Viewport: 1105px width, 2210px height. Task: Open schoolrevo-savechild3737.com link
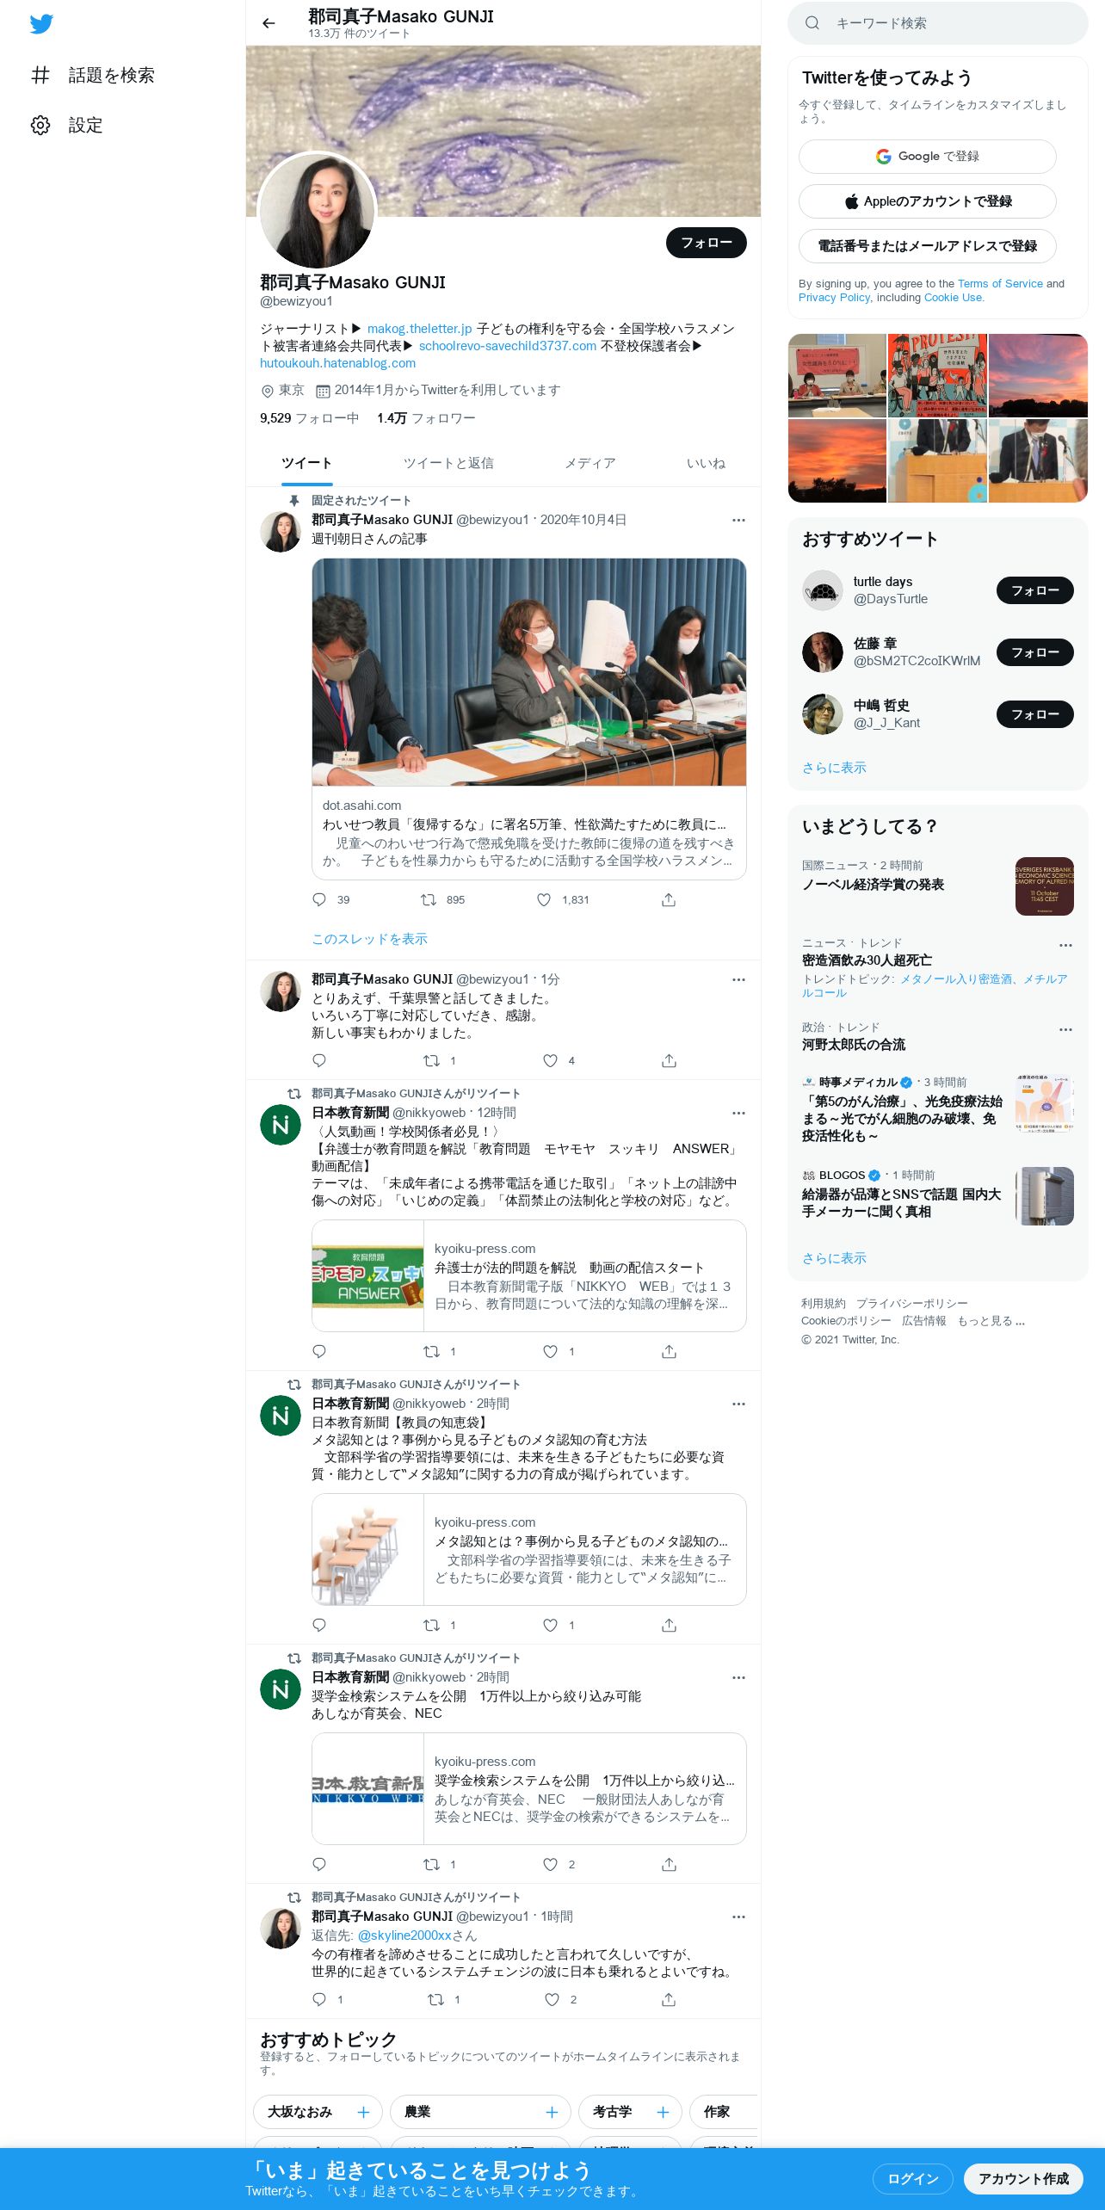[508, 346]
